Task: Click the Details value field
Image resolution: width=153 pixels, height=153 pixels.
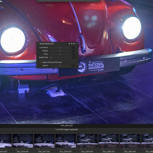Action: (75, 51)
